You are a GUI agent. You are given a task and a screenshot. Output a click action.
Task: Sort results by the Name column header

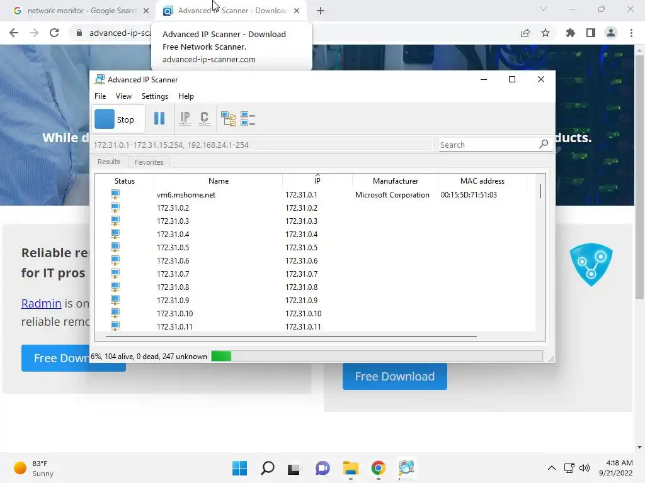tap(219, 181)
